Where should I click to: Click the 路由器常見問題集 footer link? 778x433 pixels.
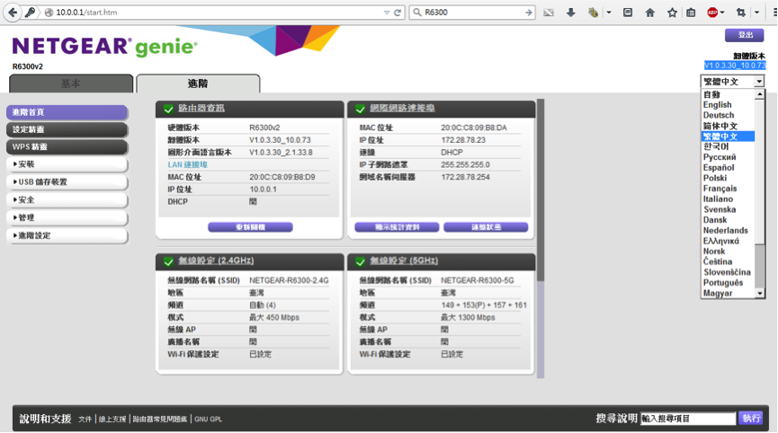click(x=160, y=420)
